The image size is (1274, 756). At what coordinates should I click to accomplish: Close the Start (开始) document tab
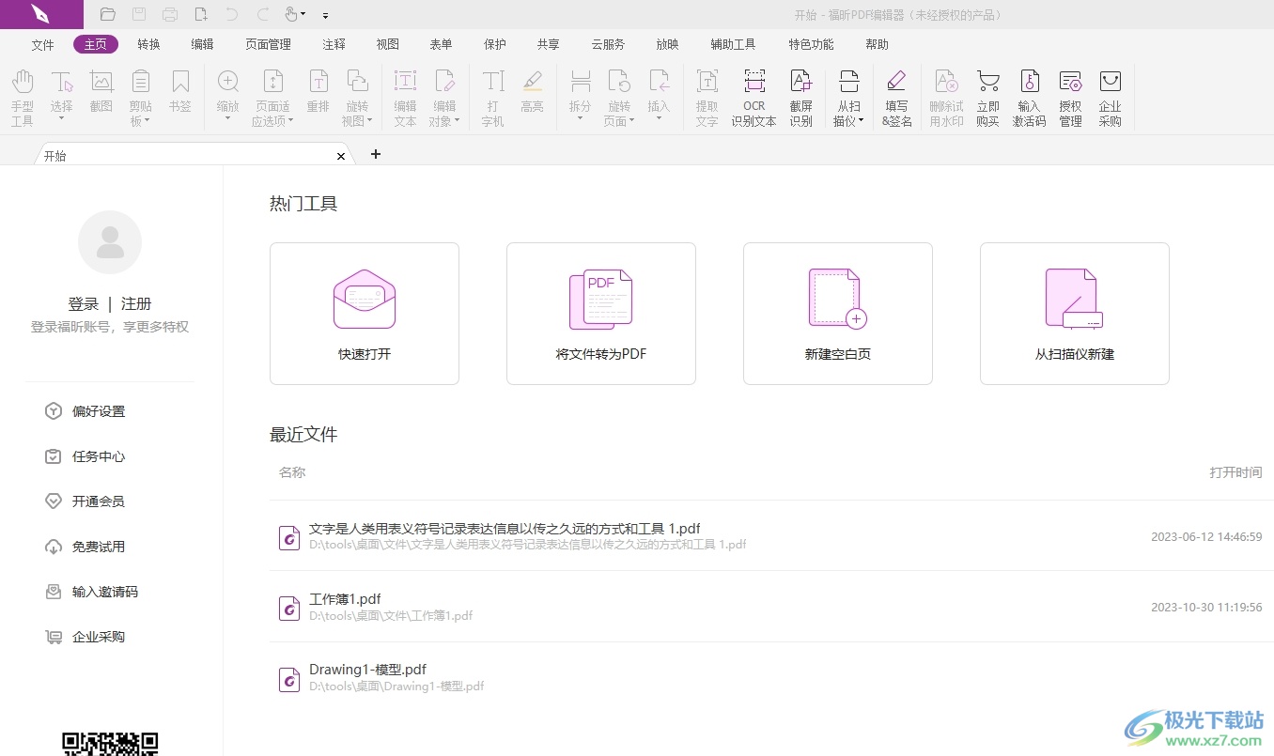[x=341, y=156]
